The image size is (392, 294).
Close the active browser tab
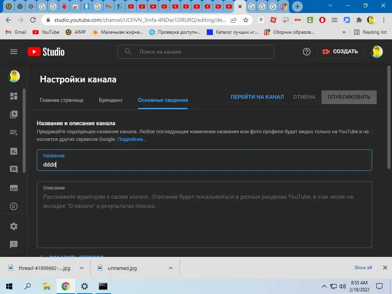pyautogui.click(x=240, y=7)
